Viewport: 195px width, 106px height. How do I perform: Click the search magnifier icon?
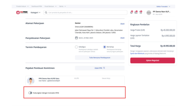coord(46,12)
